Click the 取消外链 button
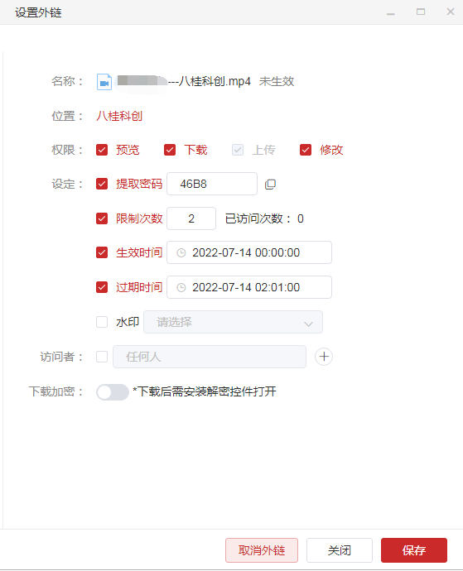Screen dimensions: 463x571 [x=262, y=550]
